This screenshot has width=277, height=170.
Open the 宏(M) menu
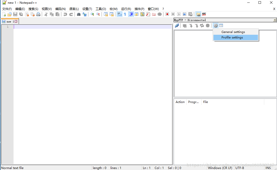113,9
